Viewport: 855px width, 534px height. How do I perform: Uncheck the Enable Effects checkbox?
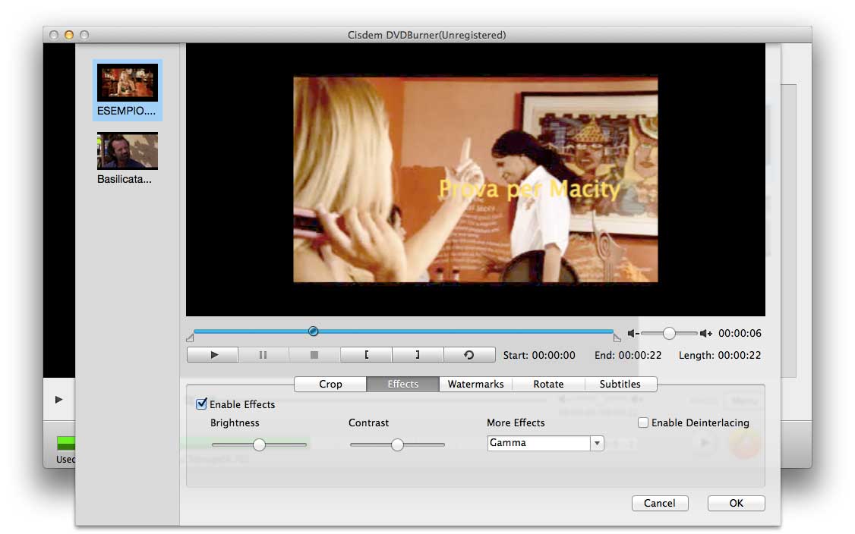[x=201, y=404]
